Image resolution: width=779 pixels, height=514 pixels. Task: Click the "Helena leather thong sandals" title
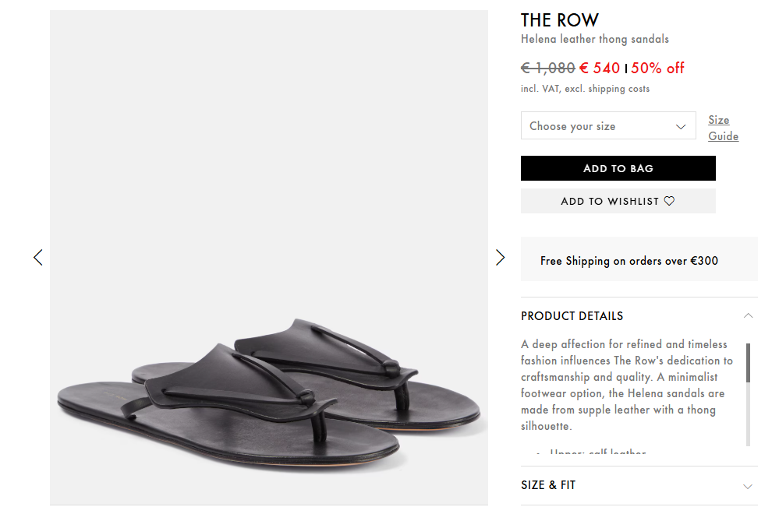point(594,39)
